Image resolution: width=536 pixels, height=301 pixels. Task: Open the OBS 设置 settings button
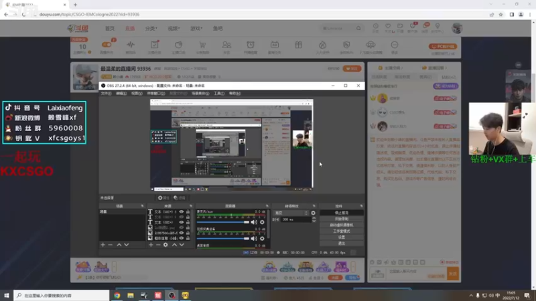coord(342,237)
